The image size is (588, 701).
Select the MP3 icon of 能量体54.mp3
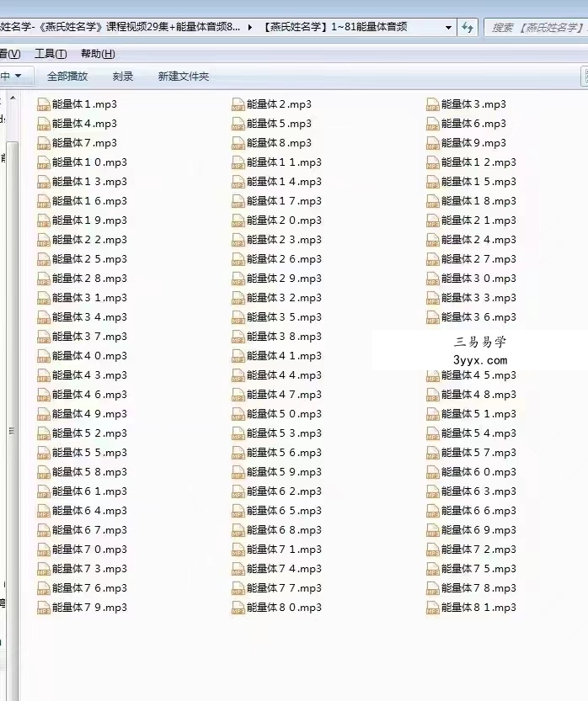click(433, 433)
